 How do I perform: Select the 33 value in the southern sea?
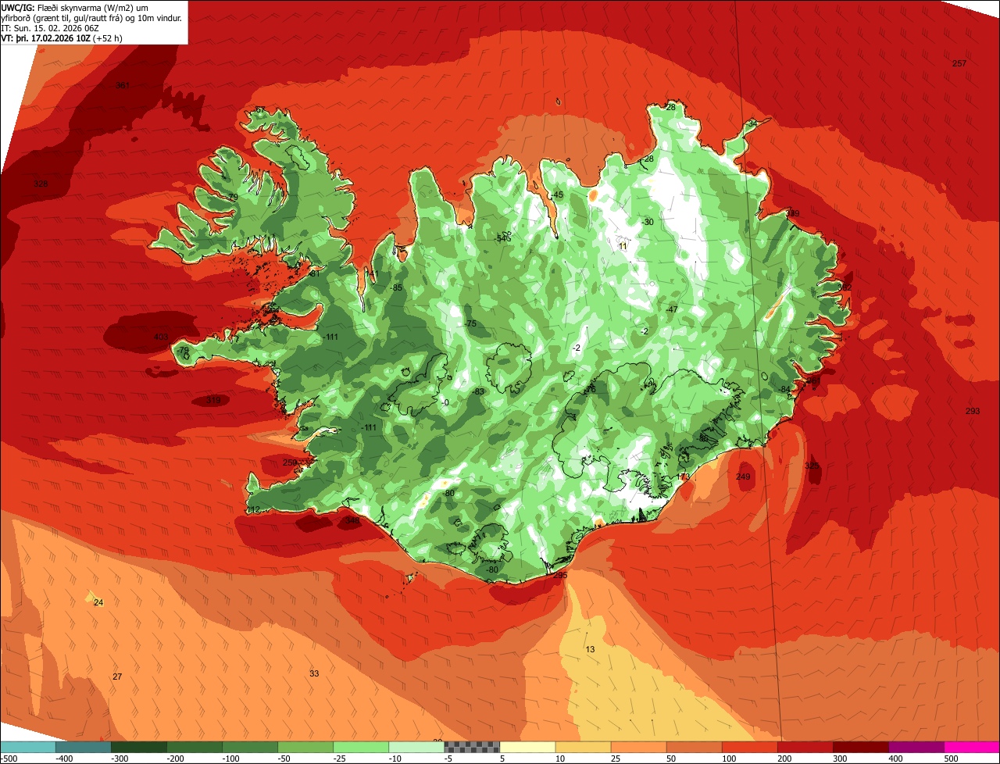point(314,673)
